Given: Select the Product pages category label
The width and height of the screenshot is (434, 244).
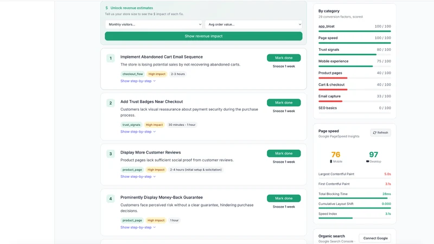Looking at the screenshot, I should click(x=330, y=73).
